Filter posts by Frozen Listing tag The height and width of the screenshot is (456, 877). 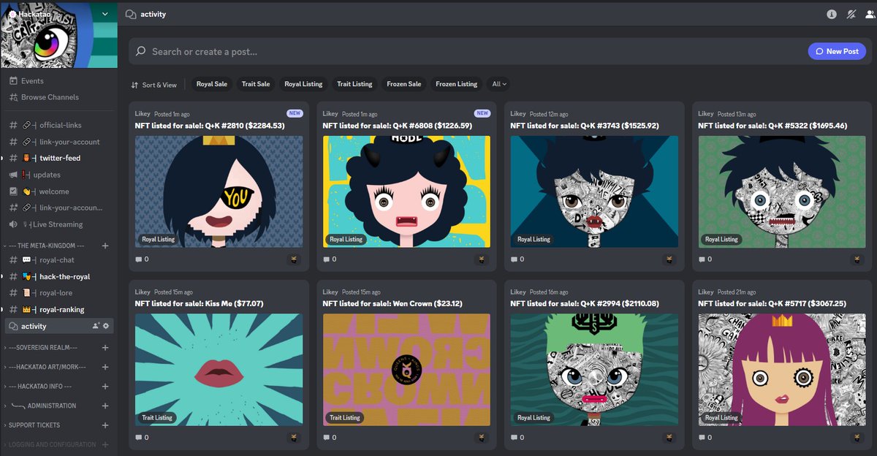(x=457, y=84)
